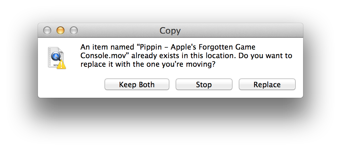This screenshot has width=341, height=150.
Task: Click the MOV label on file icon
Action: point(55,65)
